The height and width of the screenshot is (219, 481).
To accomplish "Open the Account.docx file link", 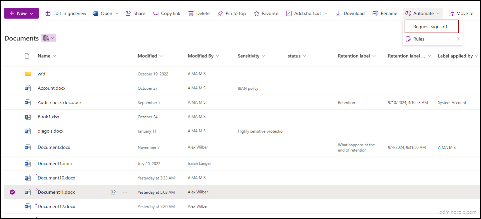I will [x=51, y=88].
